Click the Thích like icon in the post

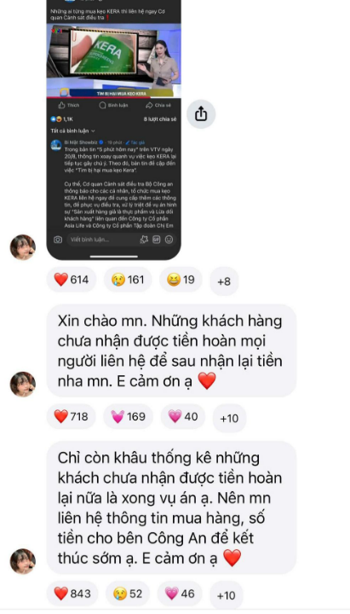point(61,106)
